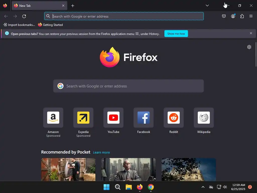Dismiss the previous tabs notification bar
Image resolution: width=257 pixels, height=193 pixels.
coord(251,33)
